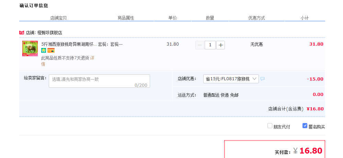Viewport: 343px width, 158px height.
Task: Click the 小计 column header
Action: [x=305, y=18]
